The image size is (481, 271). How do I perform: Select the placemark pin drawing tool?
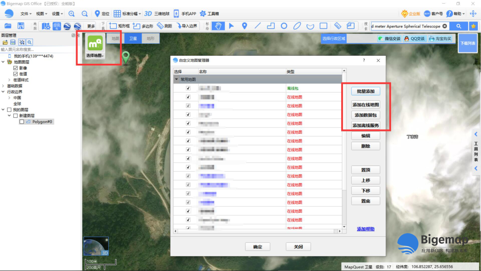(x=245, y=26)
